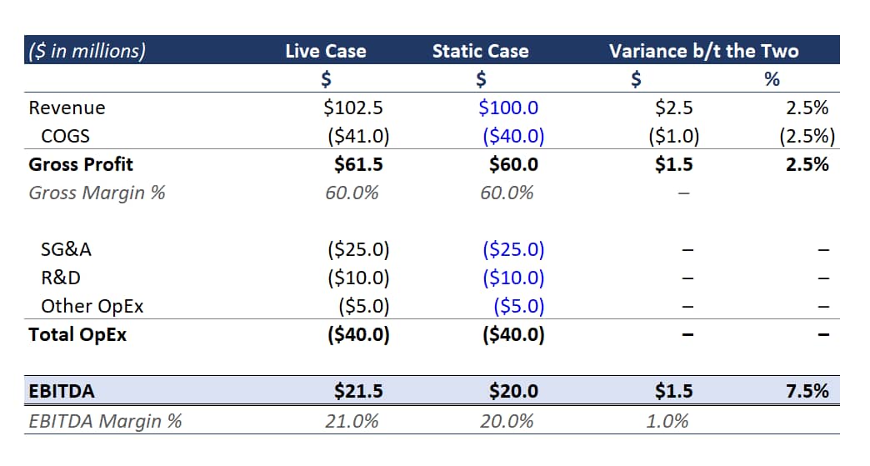Click Static Case R&D ($10.0)
Screen dimensions: 870x466
point(513,278)
